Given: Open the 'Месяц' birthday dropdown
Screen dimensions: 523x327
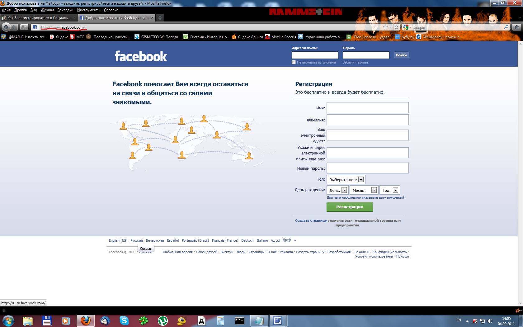Looking at the screenshot, I should point(364,190).
